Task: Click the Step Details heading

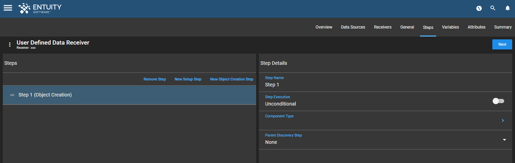Action: click(x=274, y=63)
